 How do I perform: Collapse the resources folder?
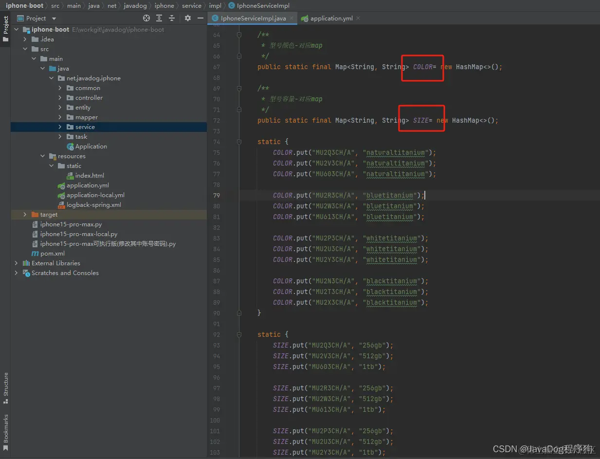click(x=43, y=156)
